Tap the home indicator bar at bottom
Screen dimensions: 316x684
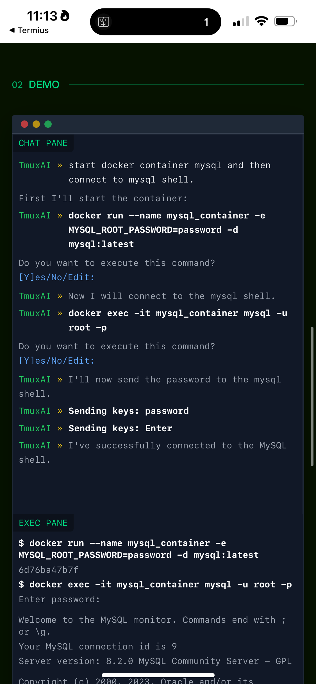click(158, 675)
